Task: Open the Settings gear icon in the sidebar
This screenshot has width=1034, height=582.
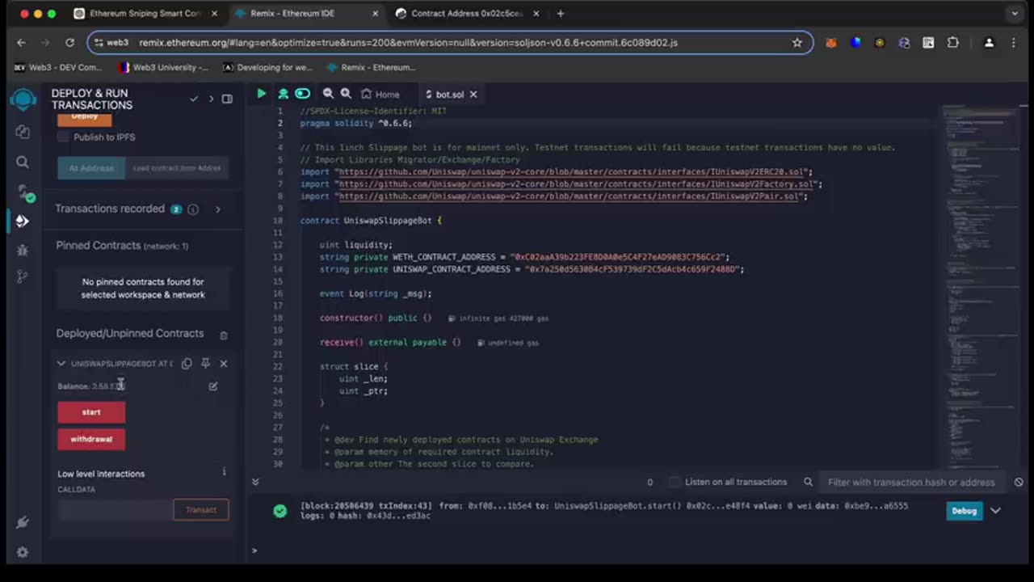Action: coord(23,552)
